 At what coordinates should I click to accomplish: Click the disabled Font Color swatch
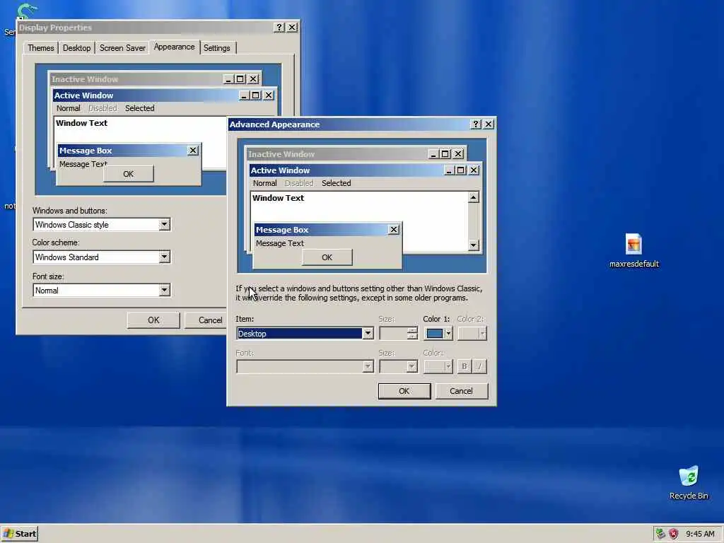tap(438, 367)
